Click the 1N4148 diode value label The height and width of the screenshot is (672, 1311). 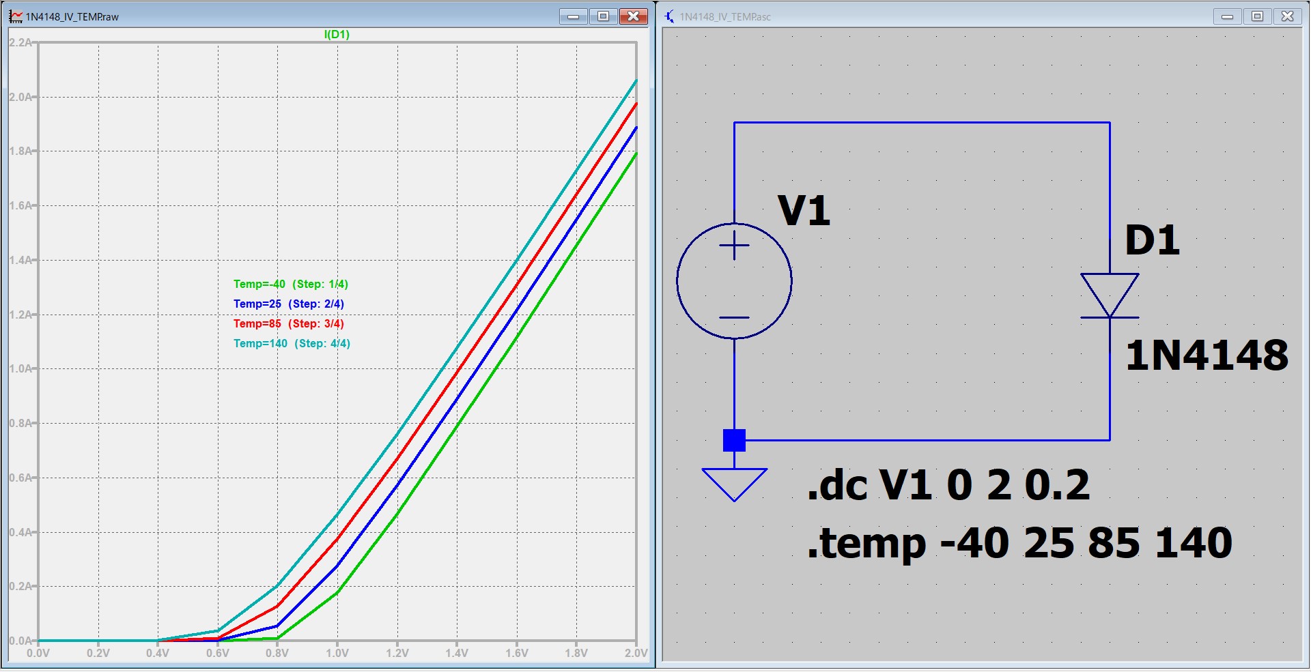click(1206, 355)
